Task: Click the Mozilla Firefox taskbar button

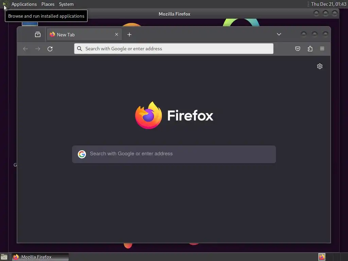Action: pyautogui.click(x=40, y=257)
